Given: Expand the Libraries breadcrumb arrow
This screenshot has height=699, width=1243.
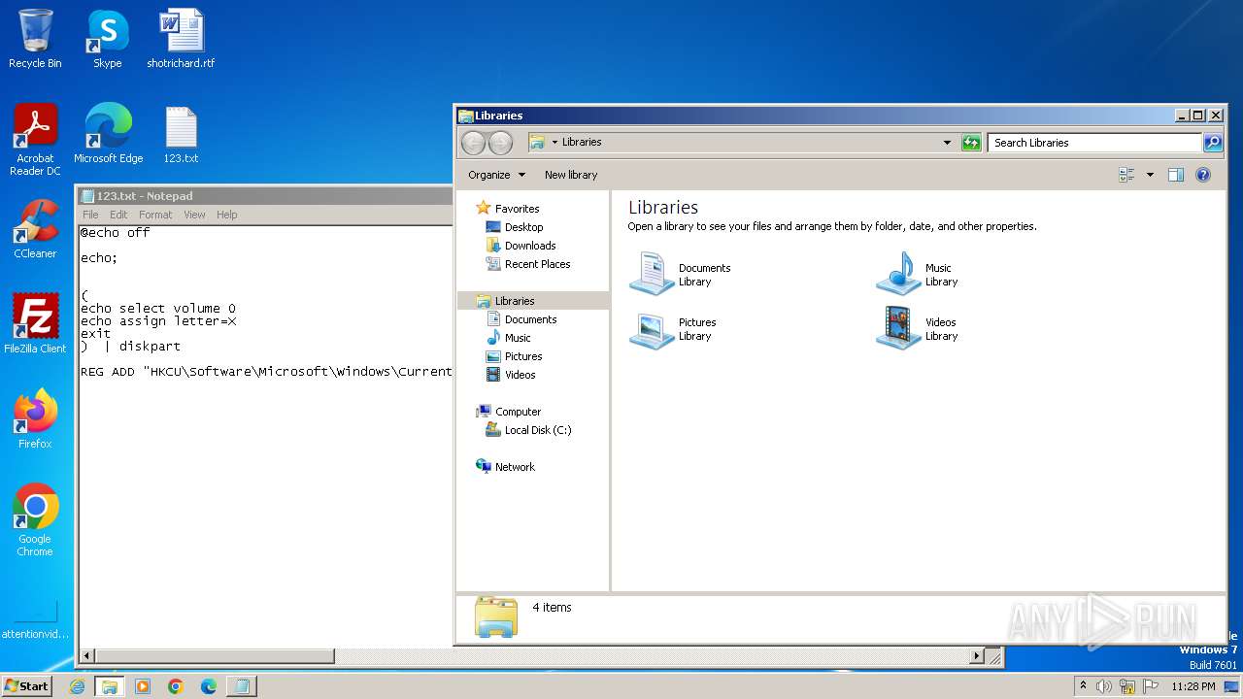Looking at the screenshot, I should click(x=554, y=143).
